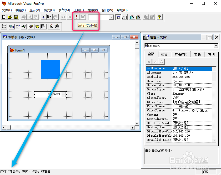This screenshot has height=175, width=221.
Task: Open the Data Environment icon
Action: click(11, 27)
